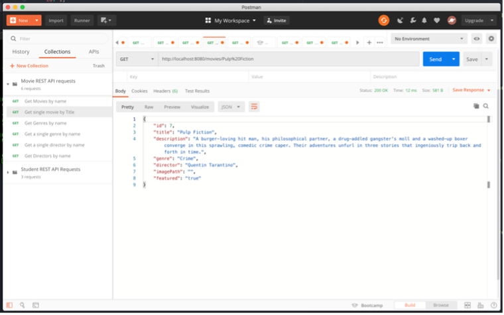Select Visualize view mode
Viewport: 504px width, 315px height.
200,107
